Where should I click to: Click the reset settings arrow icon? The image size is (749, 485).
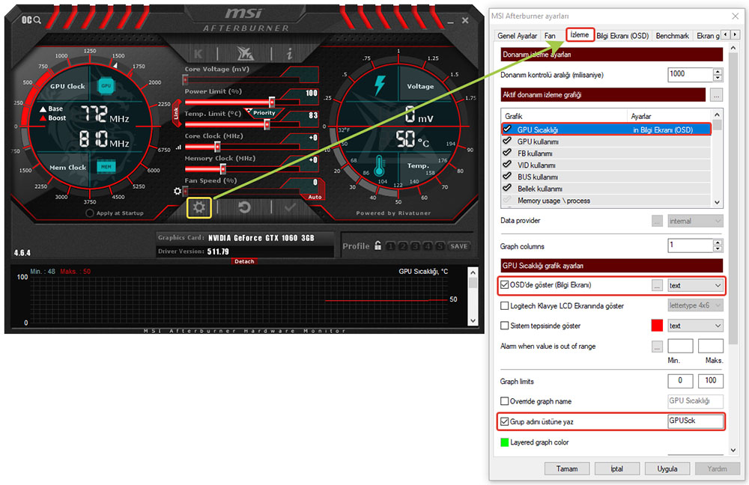click(244, 207)
